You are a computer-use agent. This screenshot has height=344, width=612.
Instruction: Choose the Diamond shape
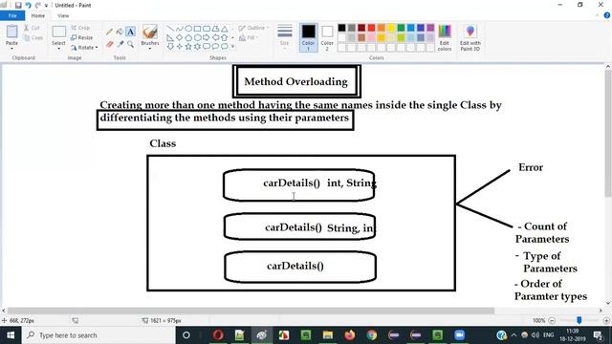point(180,37)
